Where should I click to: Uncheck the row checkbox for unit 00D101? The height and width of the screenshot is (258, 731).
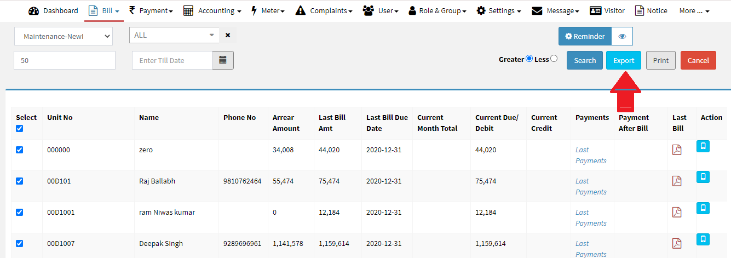point(20,181)
